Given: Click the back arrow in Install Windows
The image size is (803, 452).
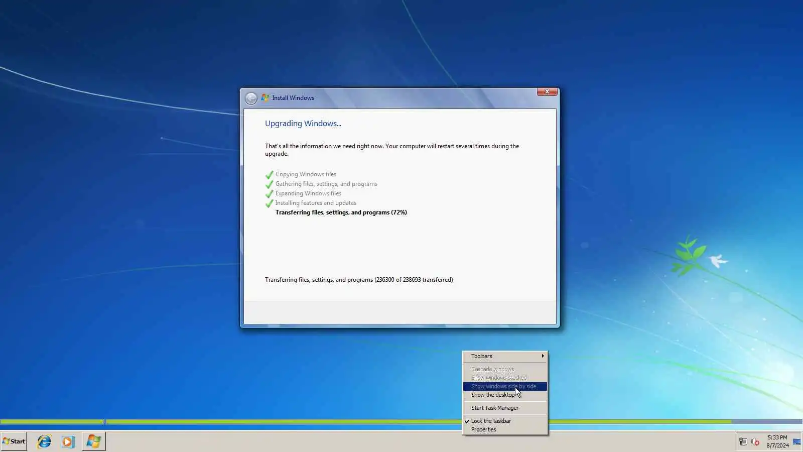Looking at the screenshot, I should [251, 98].
